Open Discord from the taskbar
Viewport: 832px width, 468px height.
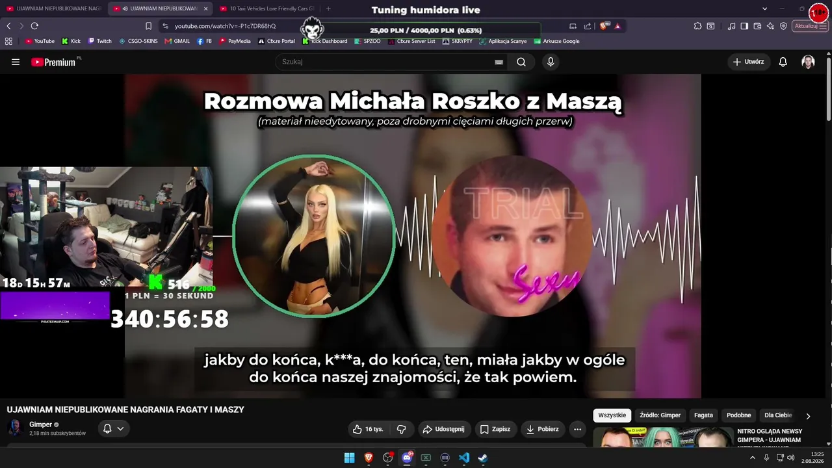tap(407, 458)
